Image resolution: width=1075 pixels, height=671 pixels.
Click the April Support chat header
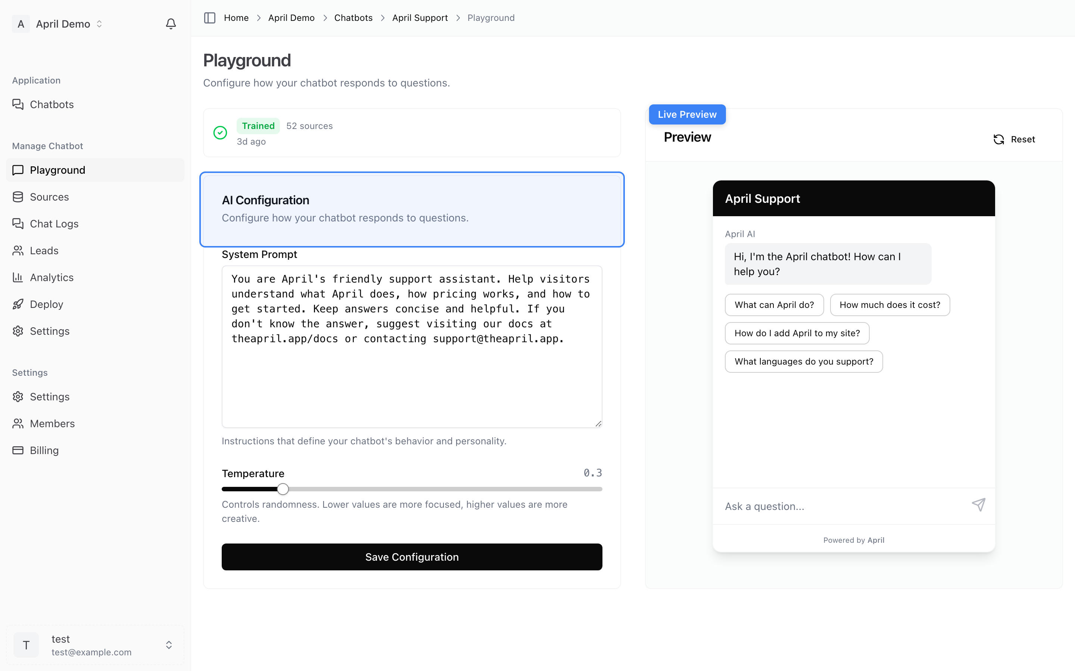(853, 198)
